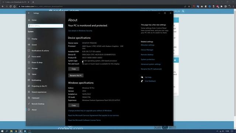
Task: Open Power & sleep settings
Action: coord(37,62)
